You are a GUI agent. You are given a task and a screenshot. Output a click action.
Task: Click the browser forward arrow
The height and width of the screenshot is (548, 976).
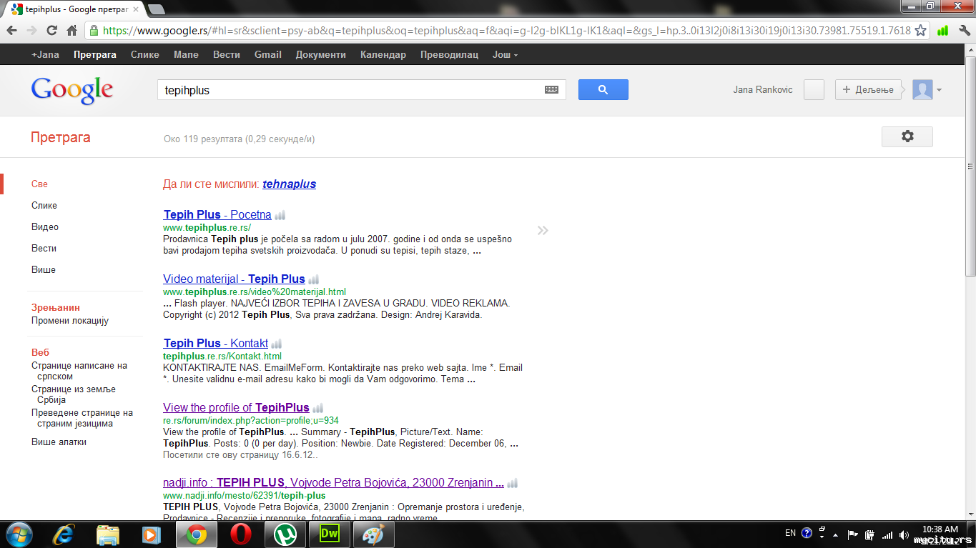tap(32, 31)
